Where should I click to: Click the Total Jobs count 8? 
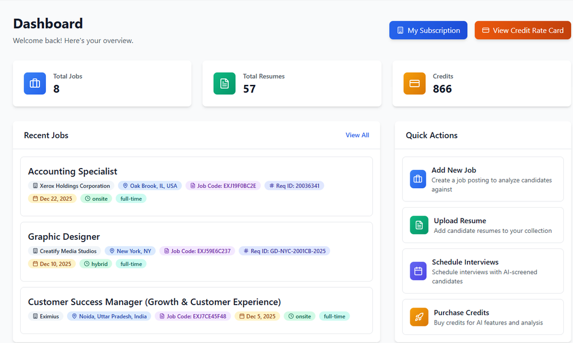click(56, 89)
